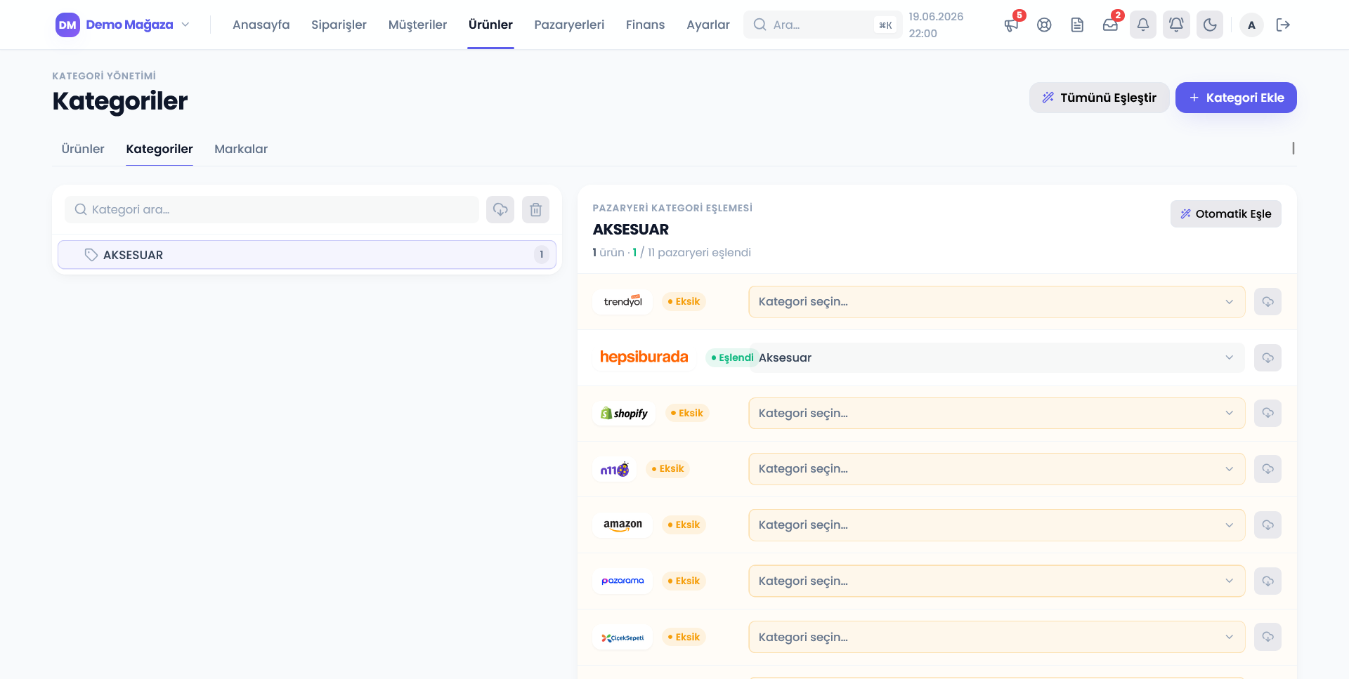Click the cloud sync icon in ÇiçekSepeti row
This screenshot has width=1349, height=679.
tap(1267, 637)
